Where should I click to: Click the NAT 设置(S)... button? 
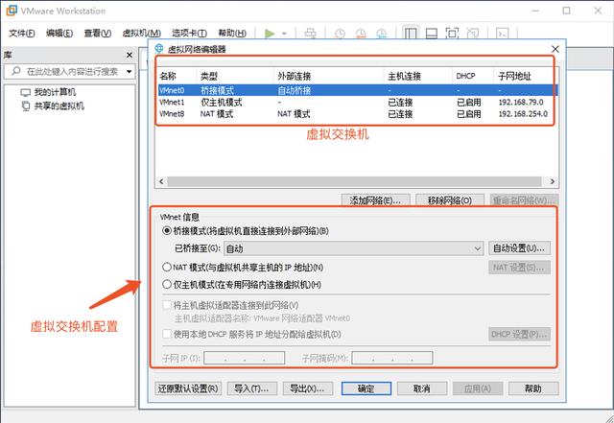519,268
